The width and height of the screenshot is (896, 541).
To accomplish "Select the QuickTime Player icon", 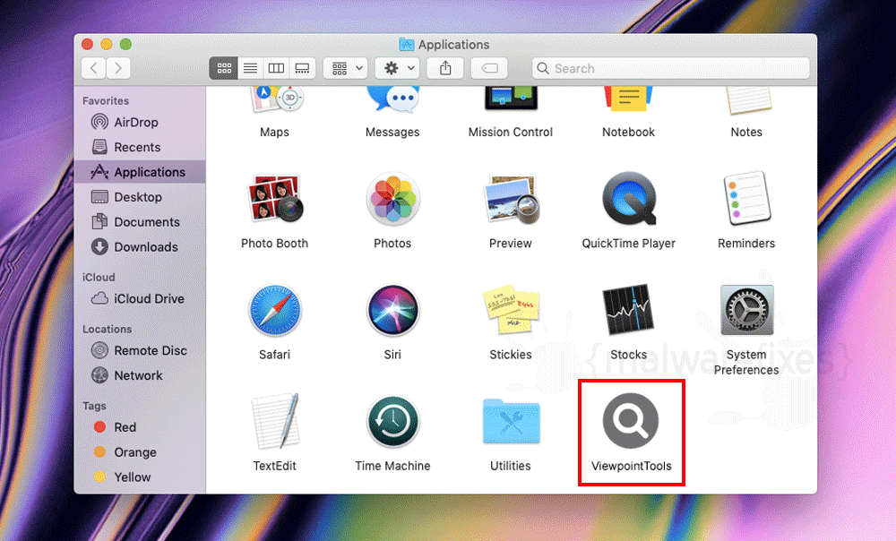I will pyautogui.click(x=629, y=199).
